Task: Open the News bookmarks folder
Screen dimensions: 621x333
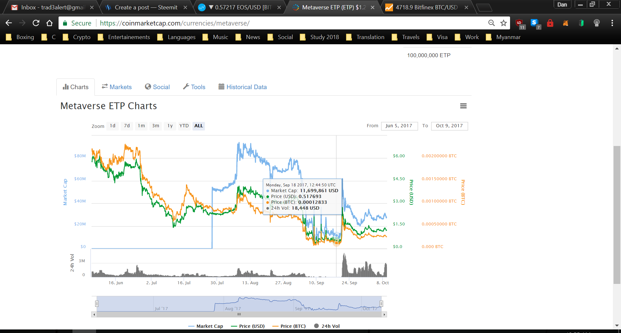Action: pyautogui.click(x=248, y=37)
